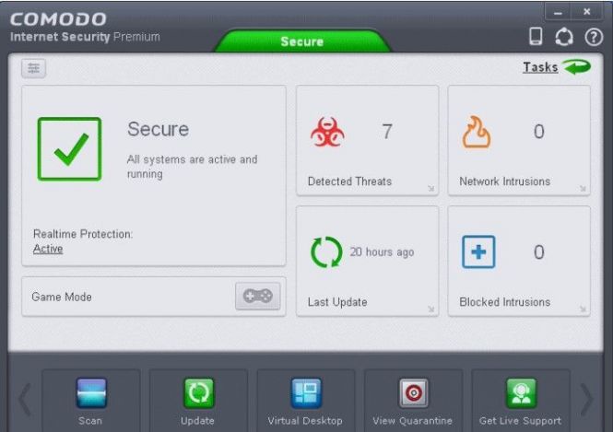The width and height of the screenshot is (613, 432).
Task: Expand Blocked Intrusions tile corner arrow
Action: 583,309
